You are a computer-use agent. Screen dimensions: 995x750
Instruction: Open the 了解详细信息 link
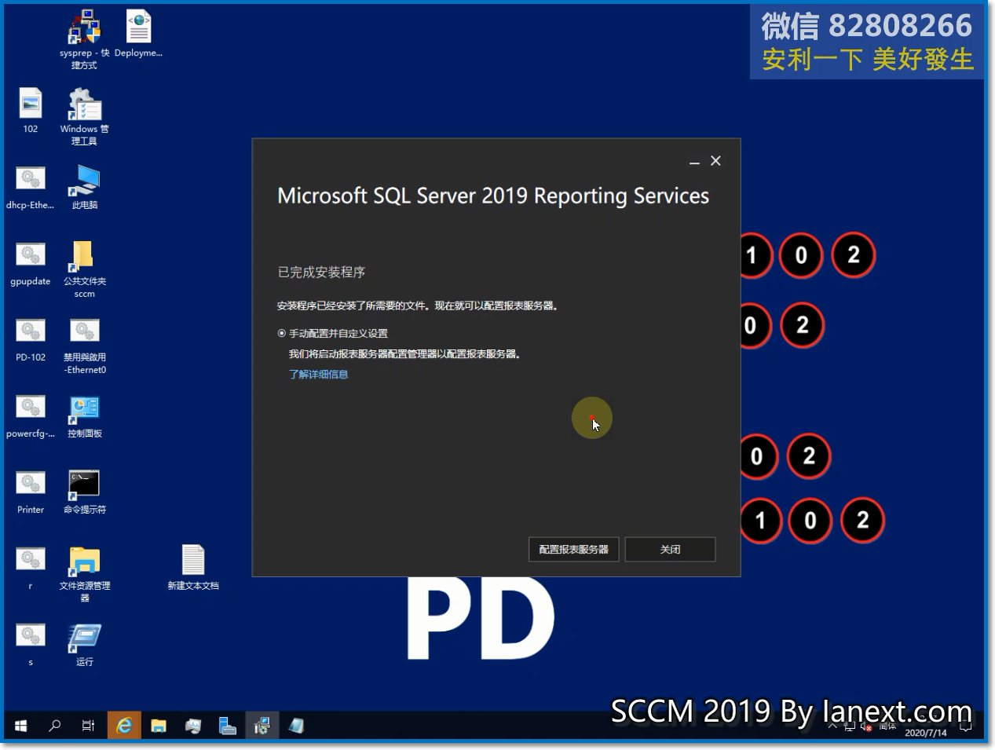(x=318, y=375)
